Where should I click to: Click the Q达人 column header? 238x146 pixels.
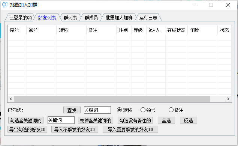tap(156, 30)
